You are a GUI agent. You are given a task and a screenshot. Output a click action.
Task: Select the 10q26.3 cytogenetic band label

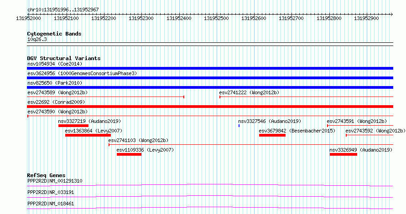(x=37, y=39)
